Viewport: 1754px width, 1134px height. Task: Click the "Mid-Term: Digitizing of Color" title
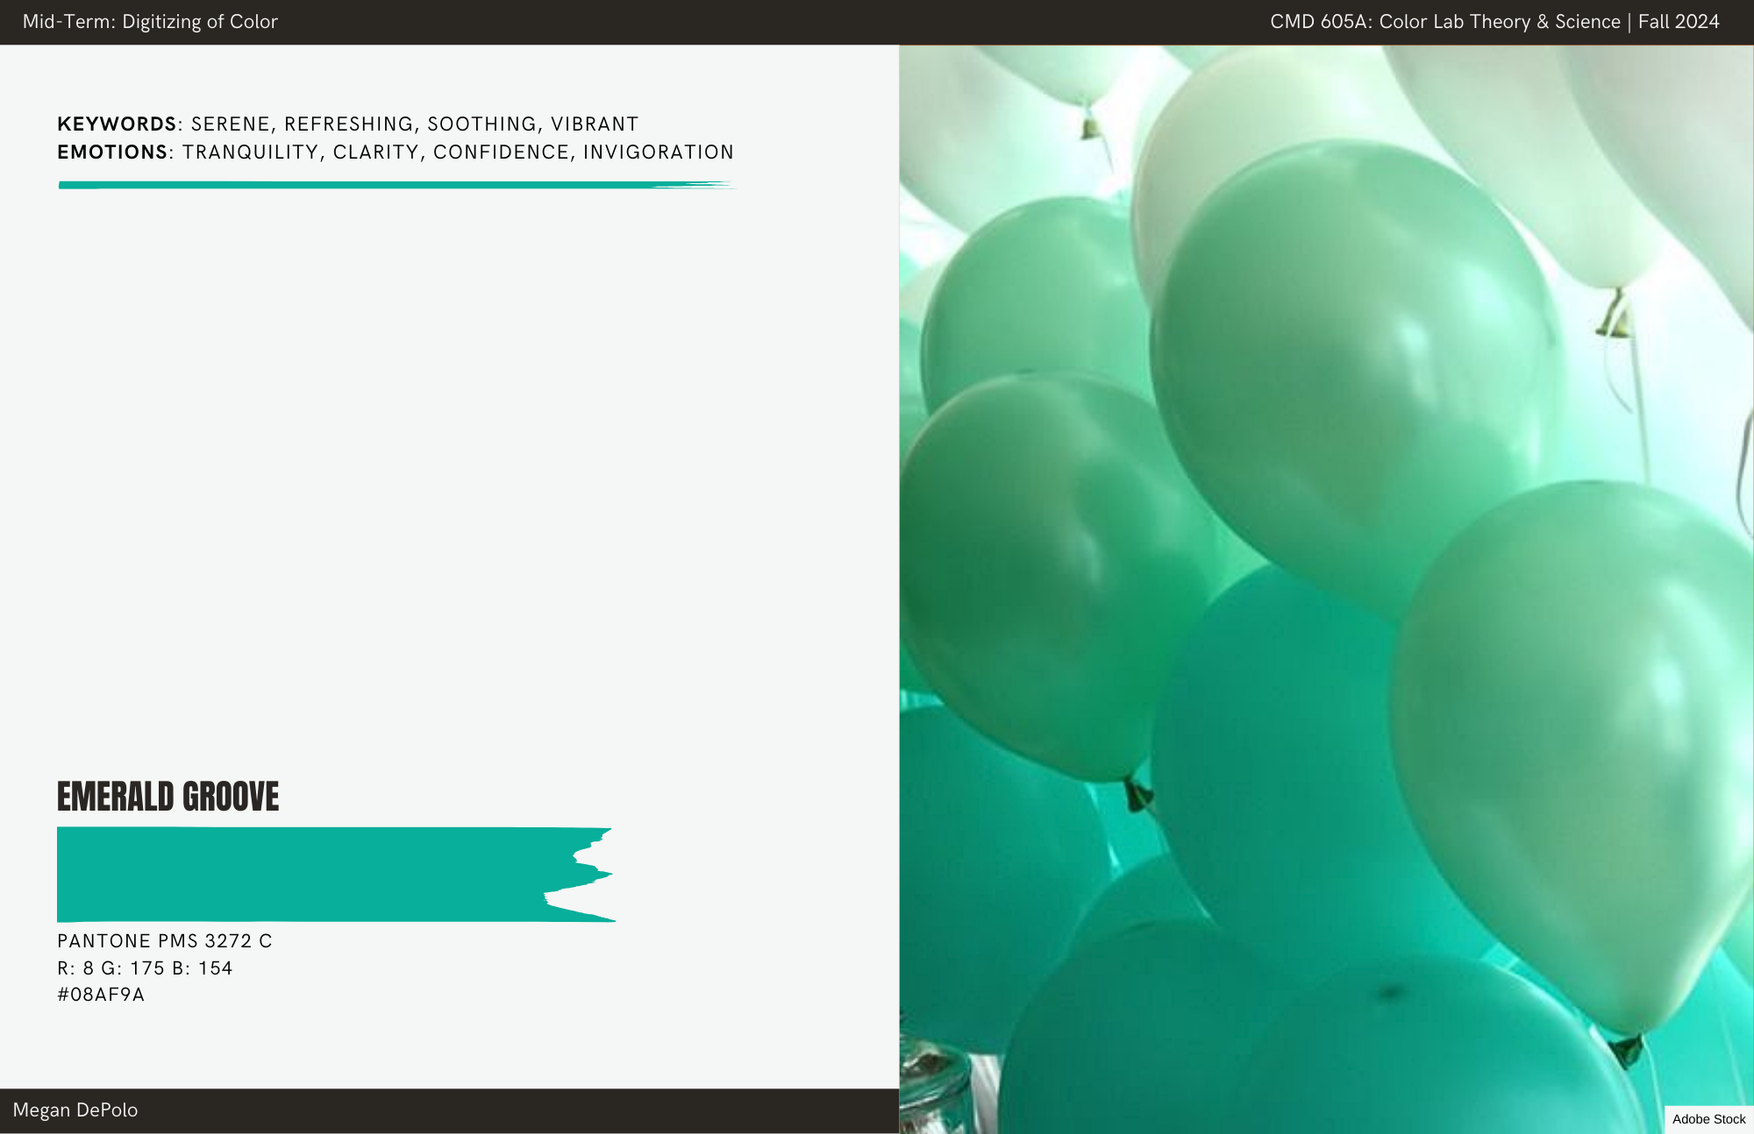[150, 22]
